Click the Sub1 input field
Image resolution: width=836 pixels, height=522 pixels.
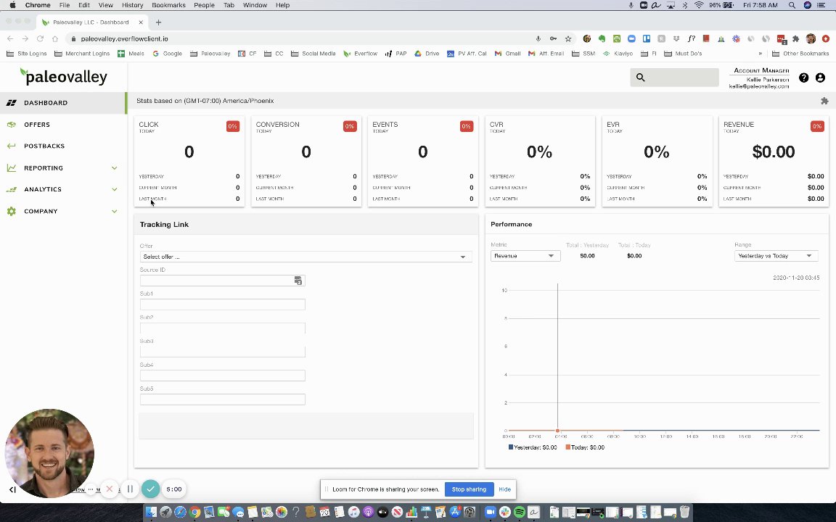tap(222, 304)
